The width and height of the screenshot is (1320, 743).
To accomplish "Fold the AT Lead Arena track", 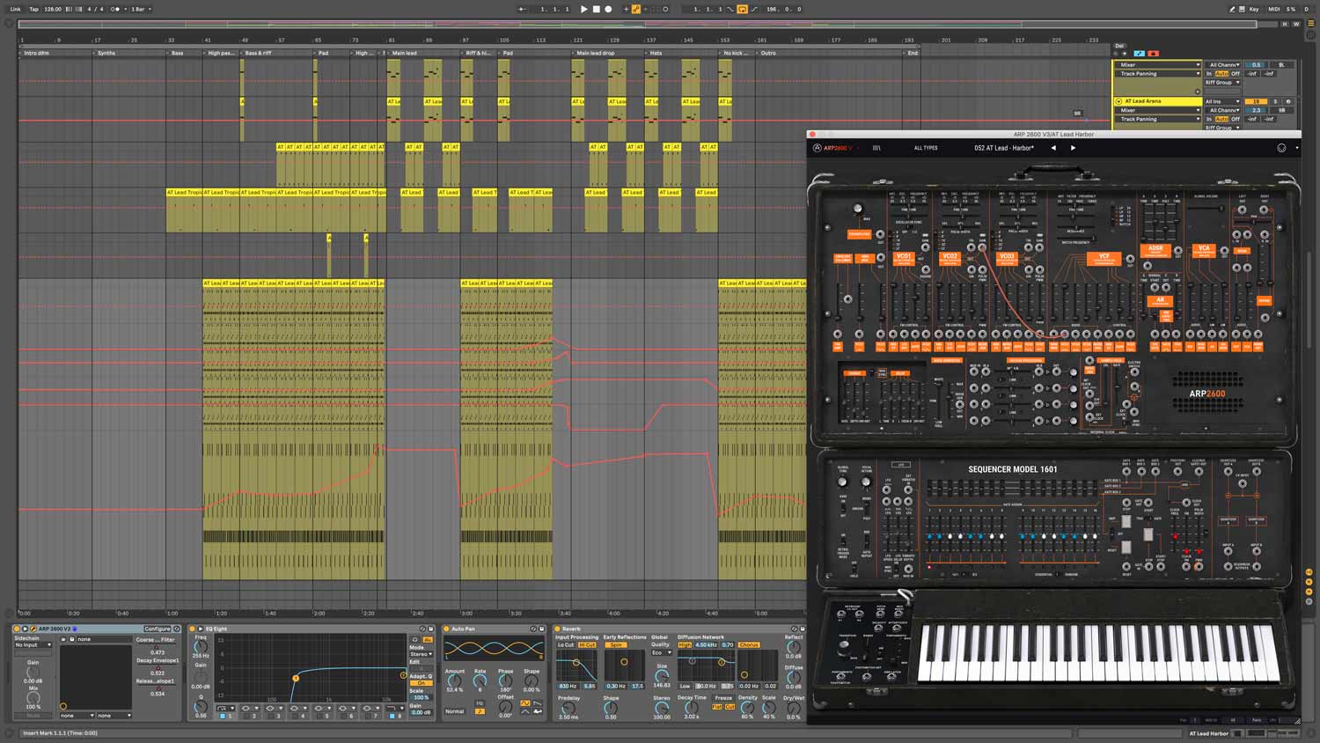I will click(1118, 101).
